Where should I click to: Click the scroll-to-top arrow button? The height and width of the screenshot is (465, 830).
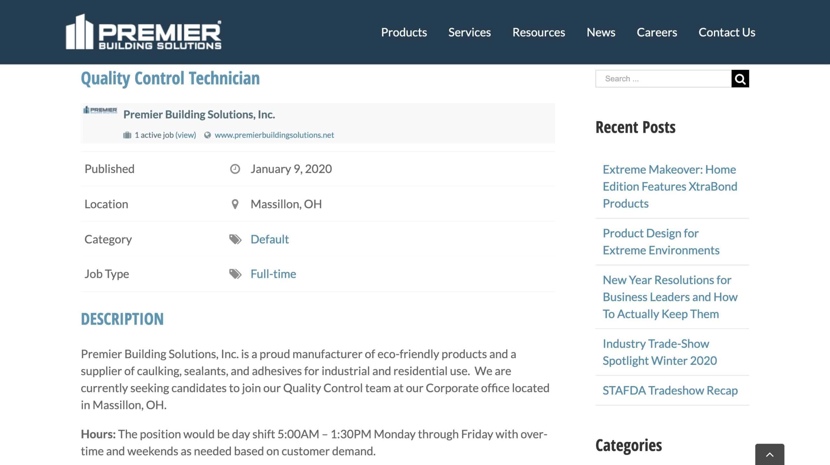click(x=770, y=454)
